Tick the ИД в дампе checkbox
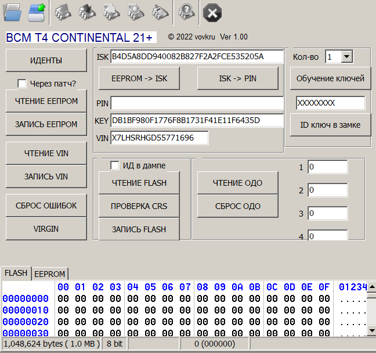Screen dimensions: 376x353 (x=115, y=165)
